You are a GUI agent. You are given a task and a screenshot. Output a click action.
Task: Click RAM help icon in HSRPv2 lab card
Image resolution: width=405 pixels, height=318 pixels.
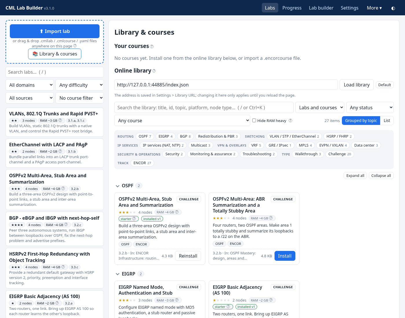coord(63,267)
